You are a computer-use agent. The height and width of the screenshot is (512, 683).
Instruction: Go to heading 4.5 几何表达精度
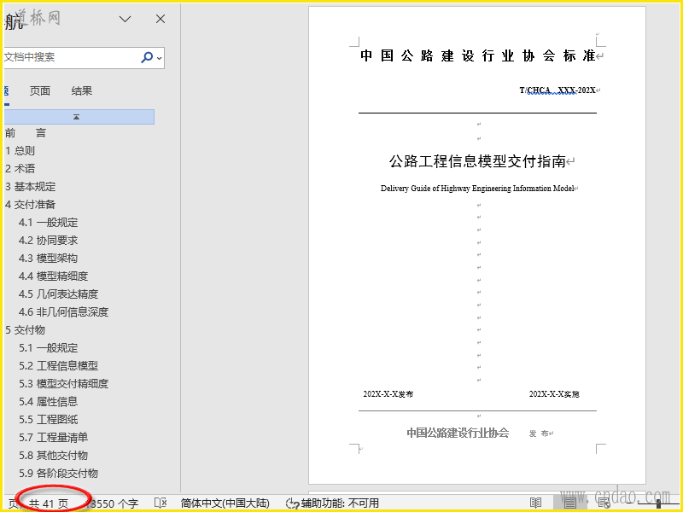pyautogui.click(x=58, y=294)
